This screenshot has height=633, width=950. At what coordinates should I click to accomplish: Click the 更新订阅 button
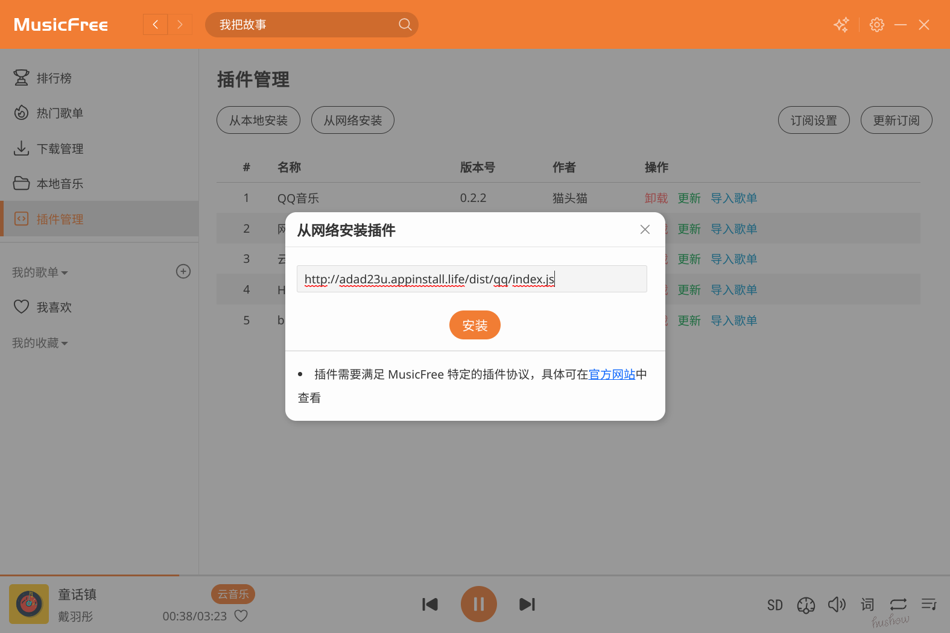point(896,121)
